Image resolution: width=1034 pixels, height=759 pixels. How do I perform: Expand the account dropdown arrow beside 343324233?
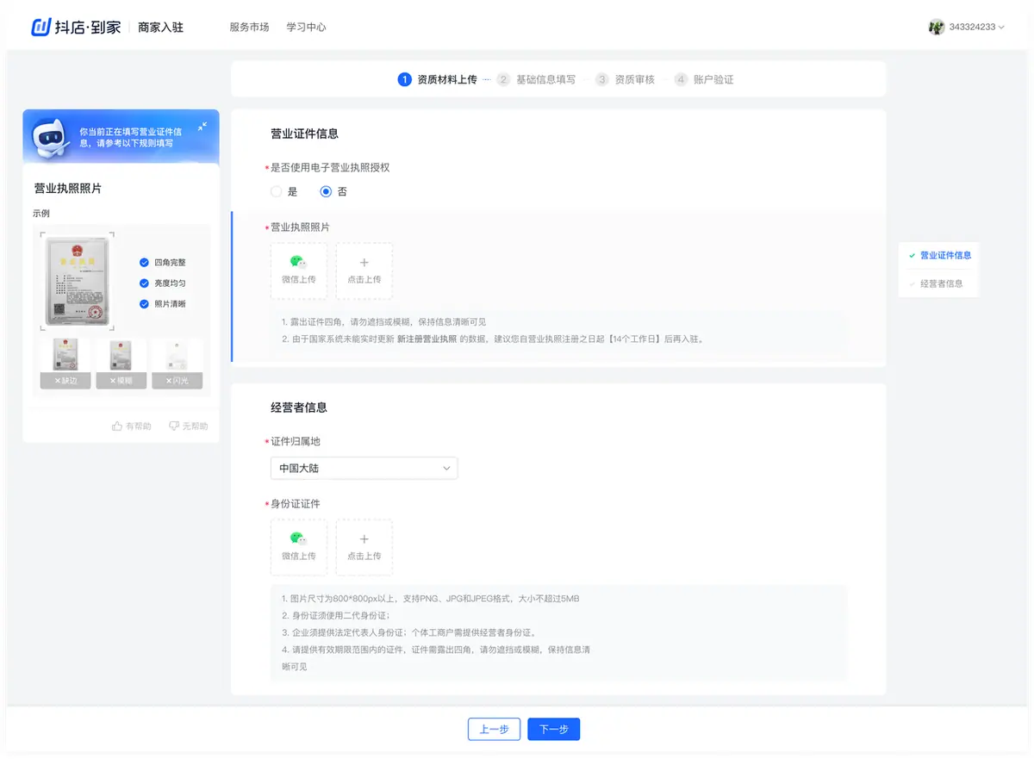(x=1001, y=28)
